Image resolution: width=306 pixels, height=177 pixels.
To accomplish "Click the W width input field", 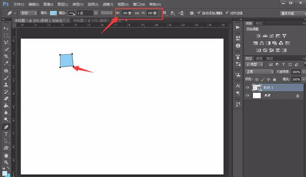I will [127, 13].
